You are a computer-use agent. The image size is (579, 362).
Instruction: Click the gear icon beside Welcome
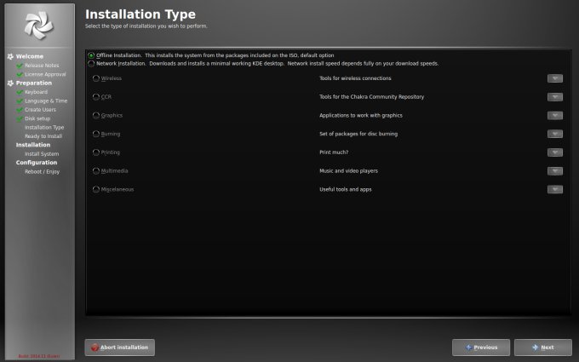coord(10,56)
